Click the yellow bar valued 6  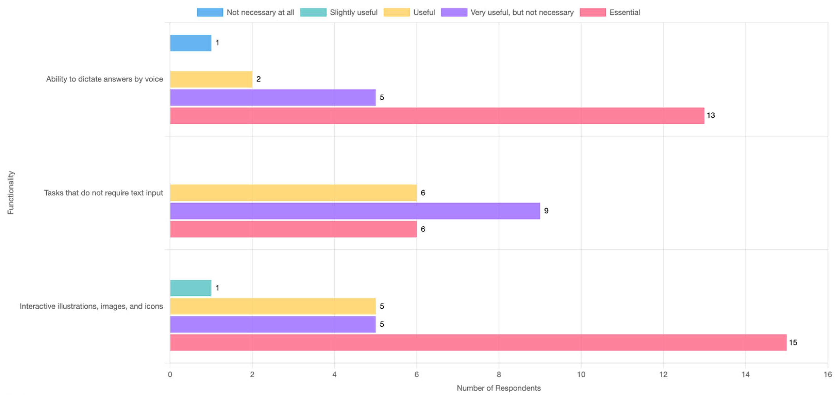[293, 193]
